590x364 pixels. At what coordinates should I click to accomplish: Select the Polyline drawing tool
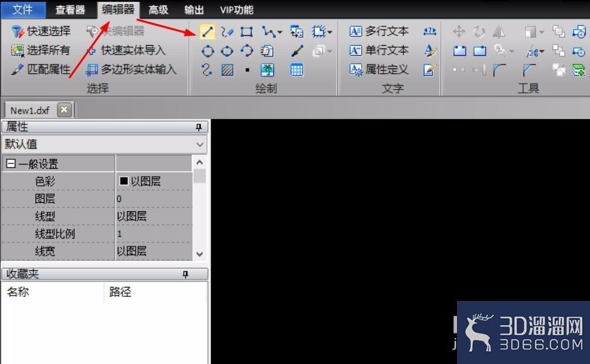[x=268, y=32]
